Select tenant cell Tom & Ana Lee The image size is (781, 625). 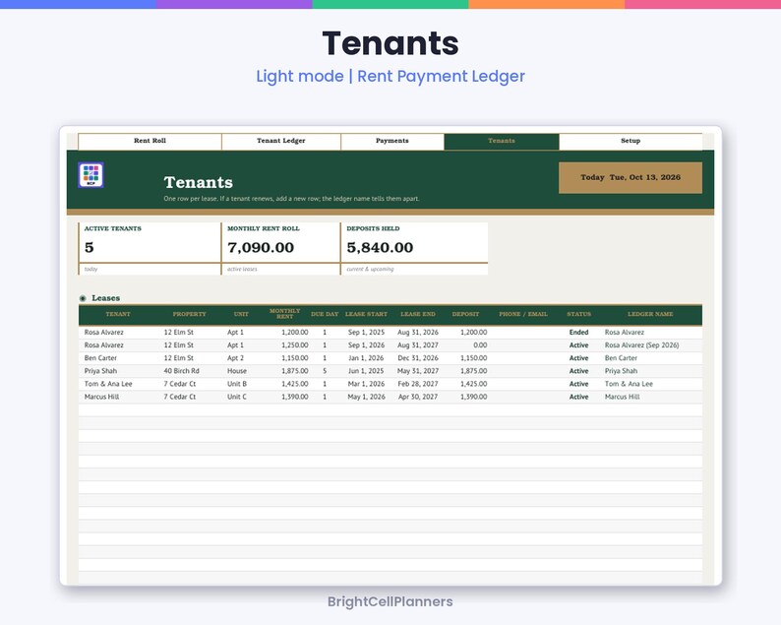coord(108,384)
